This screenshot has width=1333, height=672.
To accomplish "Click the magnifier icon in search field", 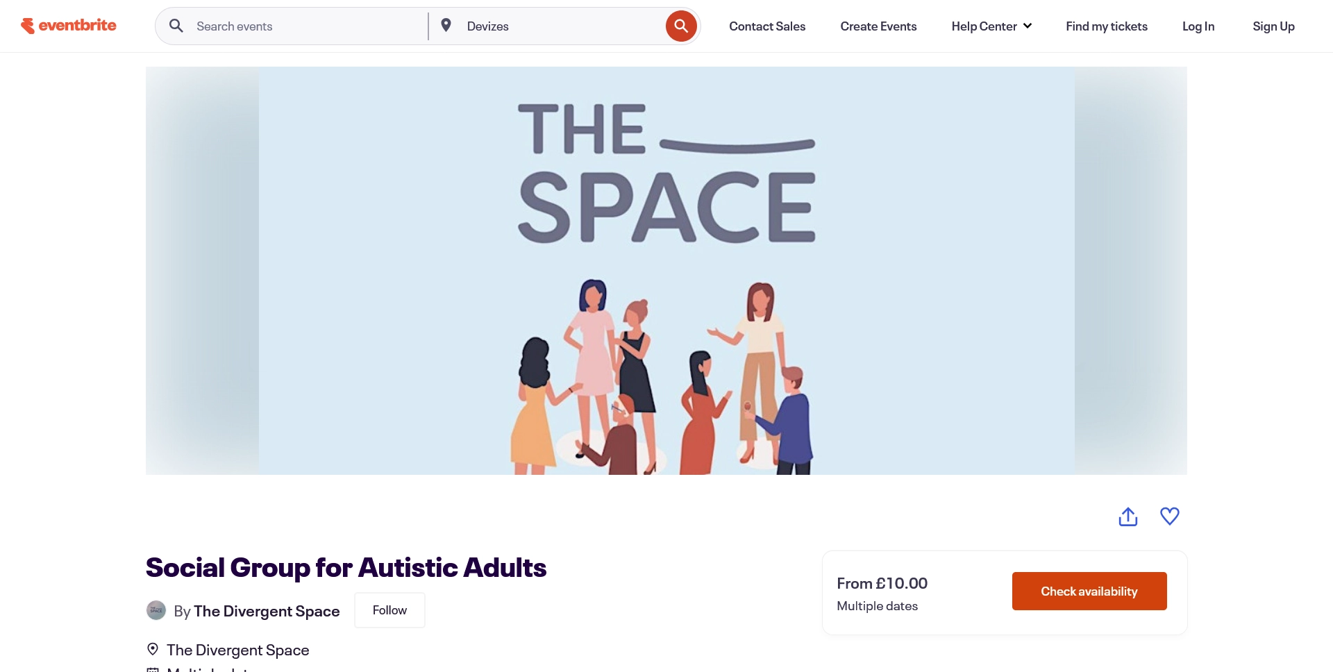I will pyautogui.click(x=176, y=26).
